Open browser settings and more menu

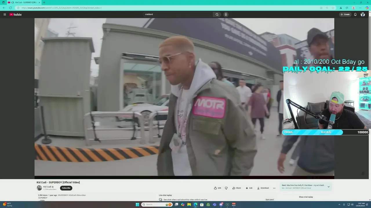tap(360, 8)
